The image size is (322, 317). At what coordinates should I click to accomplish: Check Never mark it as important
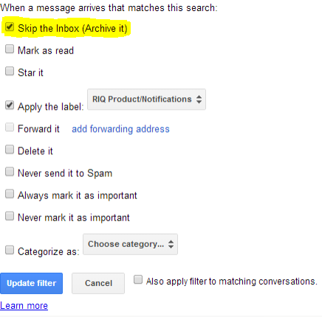tap(10, 216)
